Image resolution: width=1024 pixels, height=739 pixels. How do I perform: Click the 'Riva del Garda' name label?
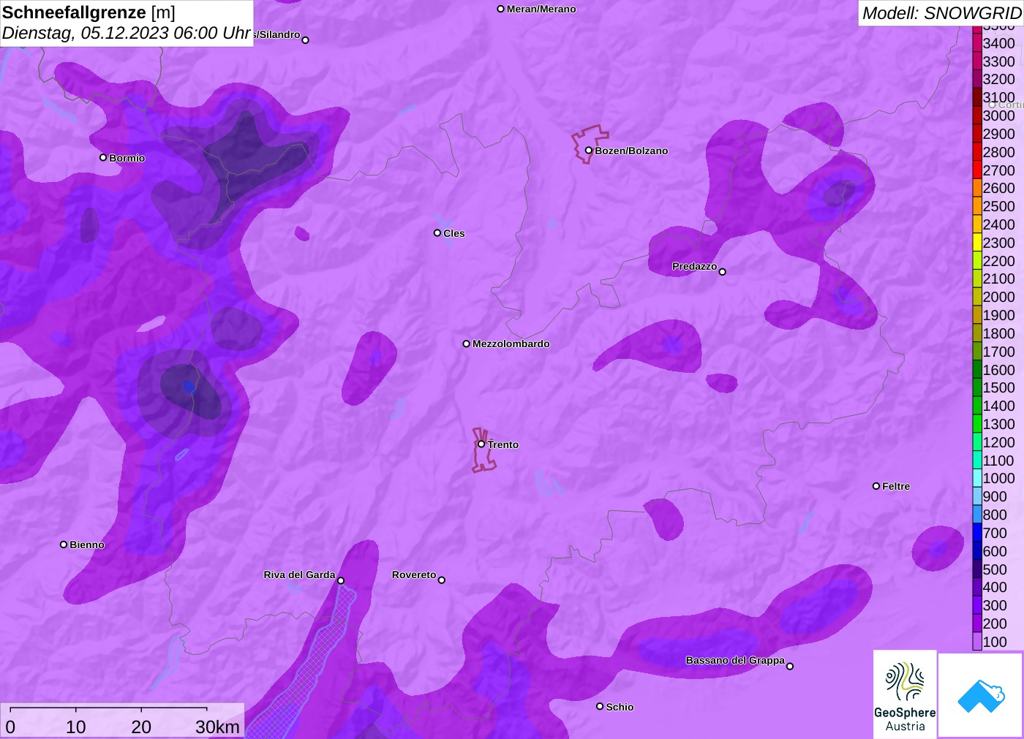[x=299, y=575]
